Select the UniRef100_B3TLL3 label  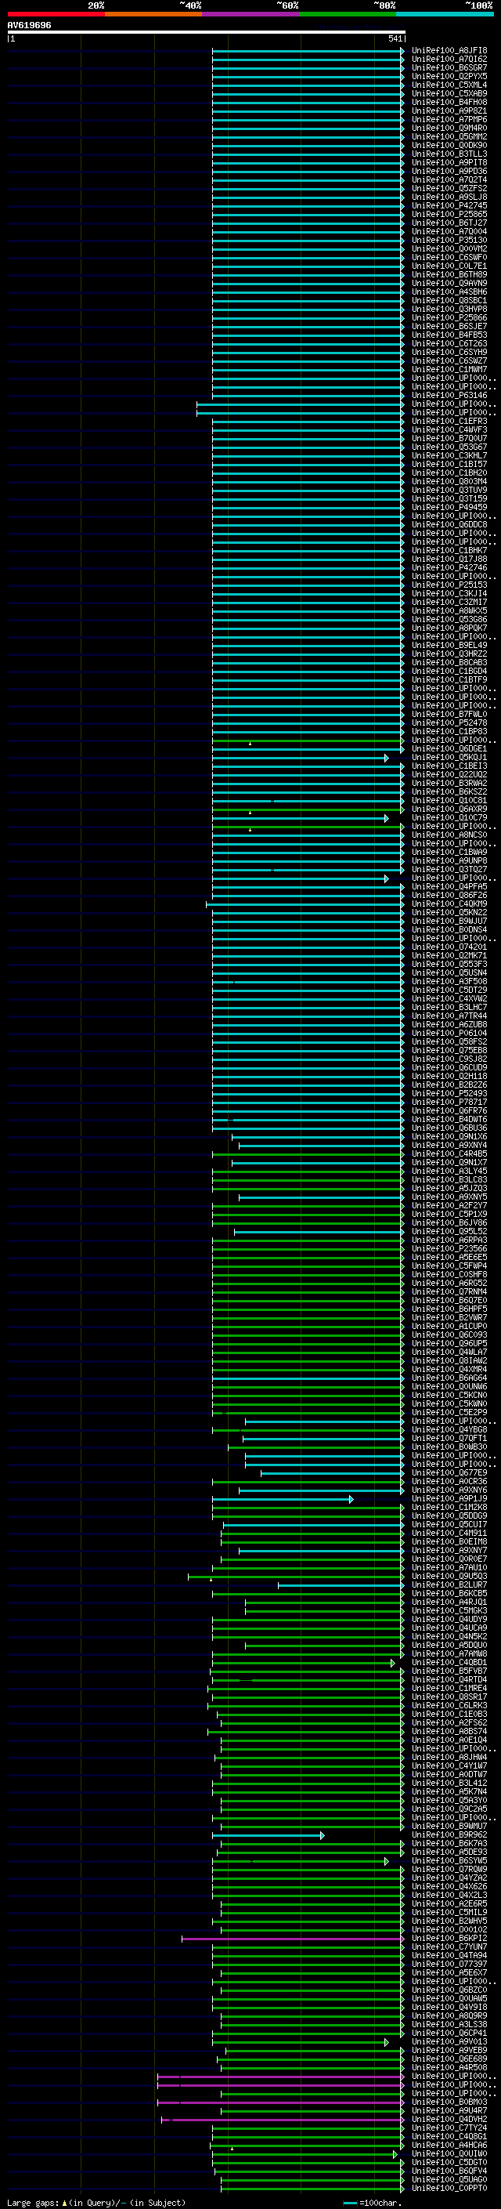coord(449,154)
